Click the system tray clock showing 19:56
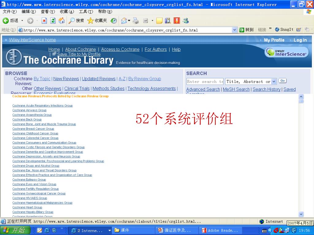This screenshot has height=235, width=314. pyautogui.click(x=304, y=230)
